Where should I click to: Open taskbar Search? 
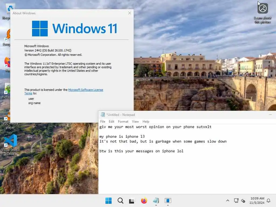pyautogui.click(x=120, y=201)
